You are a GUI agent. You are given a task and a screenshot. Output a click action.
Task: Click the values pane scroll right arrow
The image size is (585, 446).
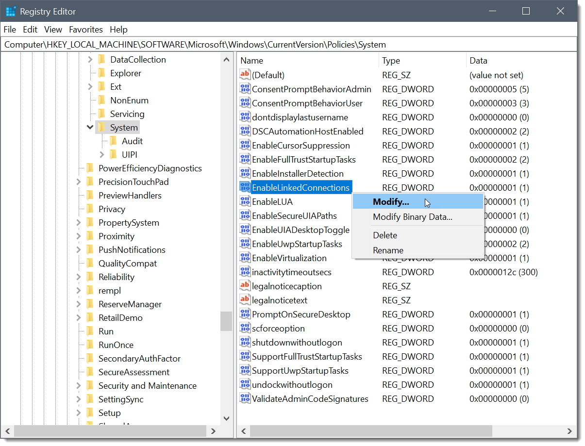tap(570, 430)
